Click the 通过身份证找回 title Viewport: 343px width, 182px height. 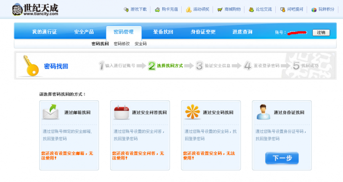click(x=289, y=113)
